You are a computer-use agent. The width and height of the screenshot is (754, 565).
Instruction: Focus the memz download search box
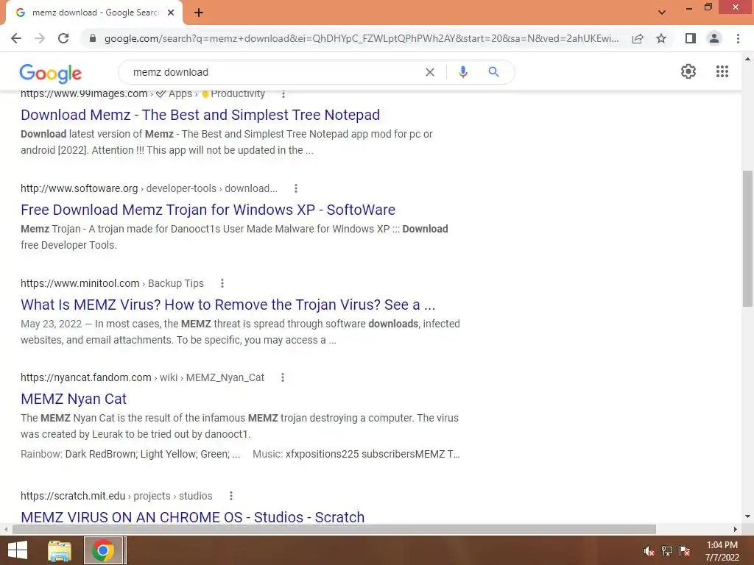(x=274, y=72)
